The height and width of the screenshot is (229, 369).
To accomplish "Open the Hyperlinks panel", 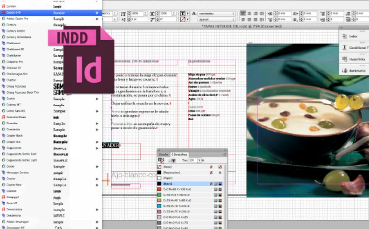I will point(354,59).
